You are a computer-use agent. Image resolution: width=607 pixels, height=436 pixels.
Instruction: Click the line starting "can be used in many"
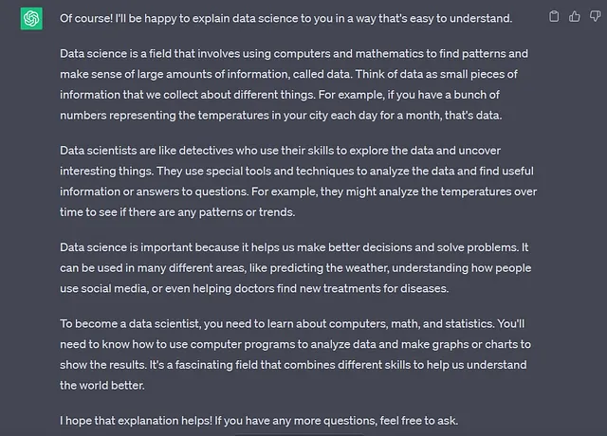pos(295,268)
